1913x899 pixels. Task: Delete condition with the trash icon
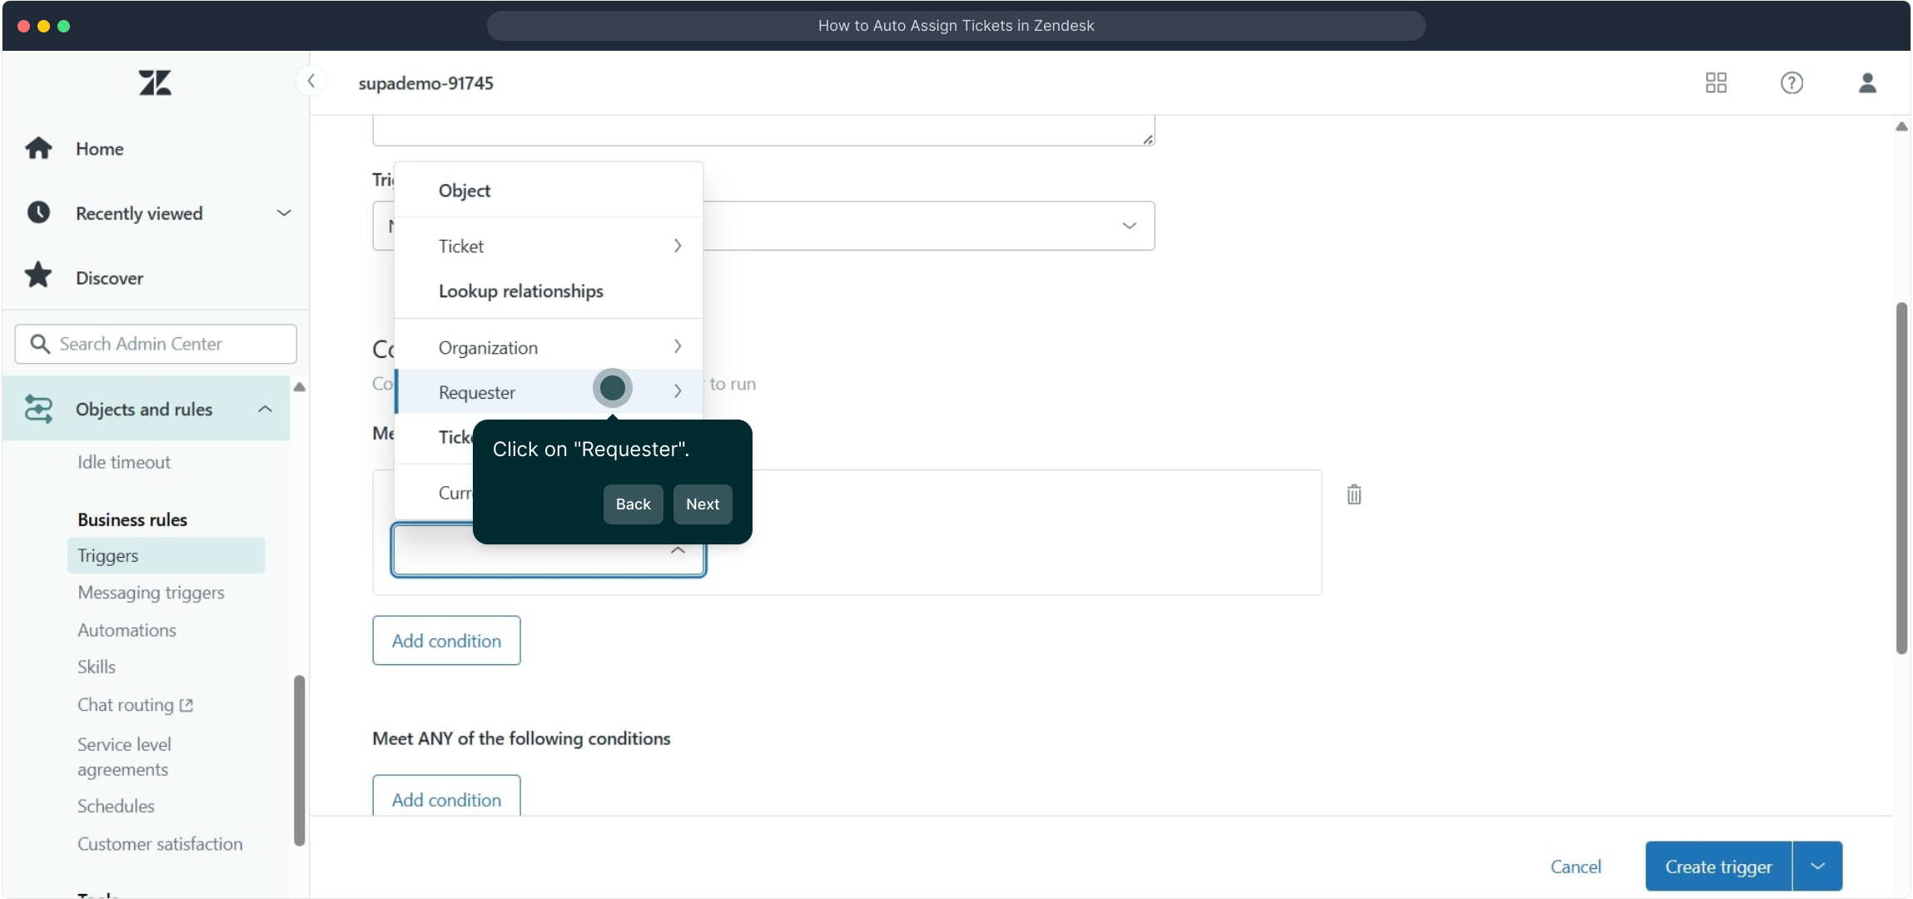pos(1354,494)
